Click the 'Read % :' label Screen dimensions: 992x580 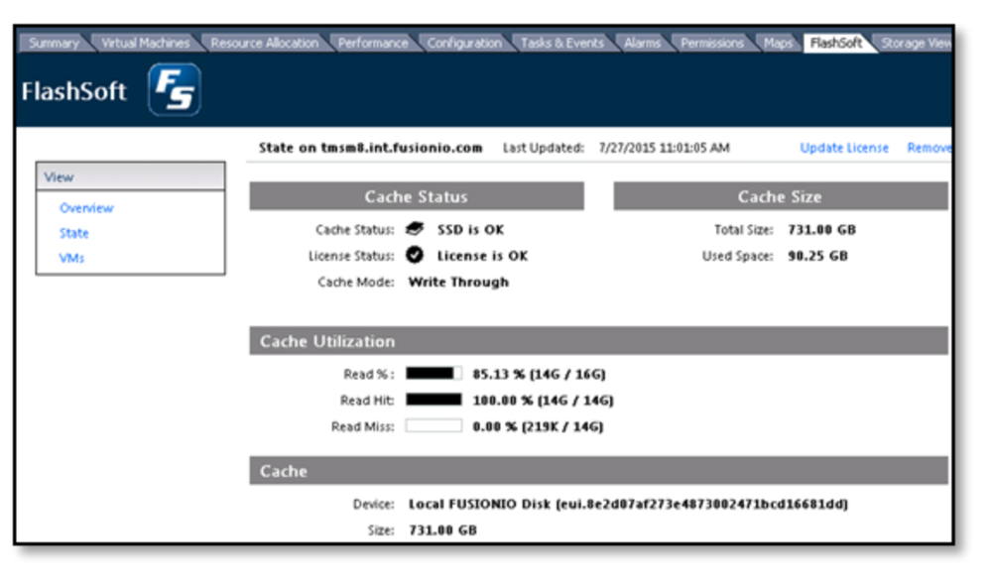point(369,374)
